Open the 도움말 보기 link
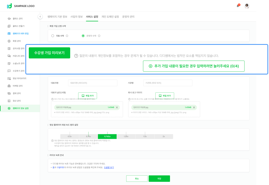 pyautogui.click(x=109, y=167)
